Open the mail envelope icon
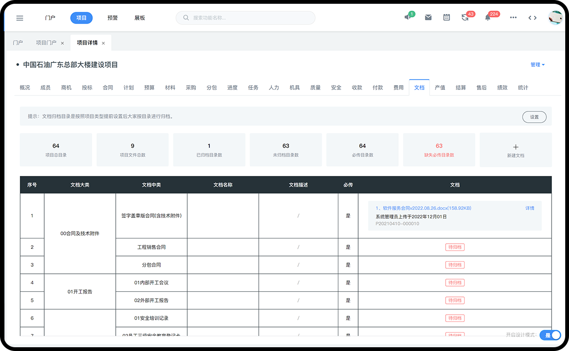569x351 pixels. (428, 17)
